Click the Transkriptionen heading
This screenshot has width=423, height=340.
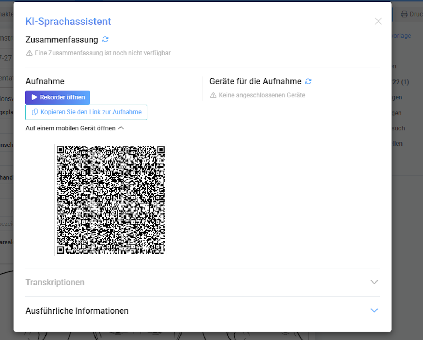click(55, 283)
